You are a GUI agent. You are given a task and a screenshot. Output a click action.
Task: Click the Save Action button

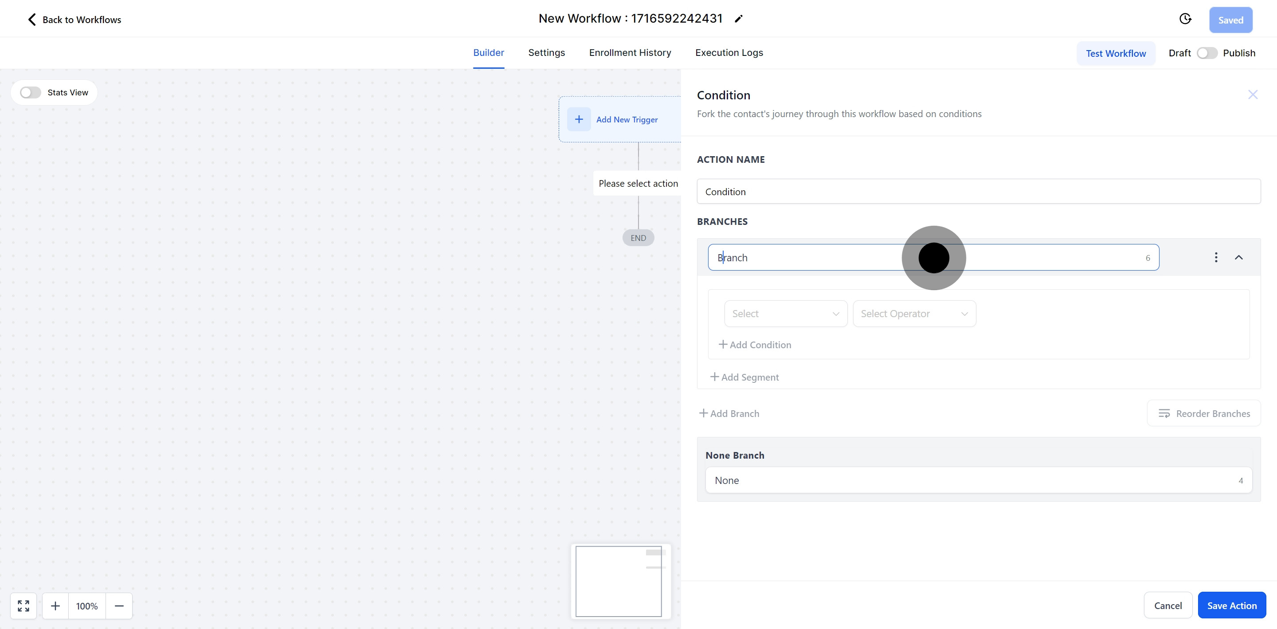[x=1231, y=605]
